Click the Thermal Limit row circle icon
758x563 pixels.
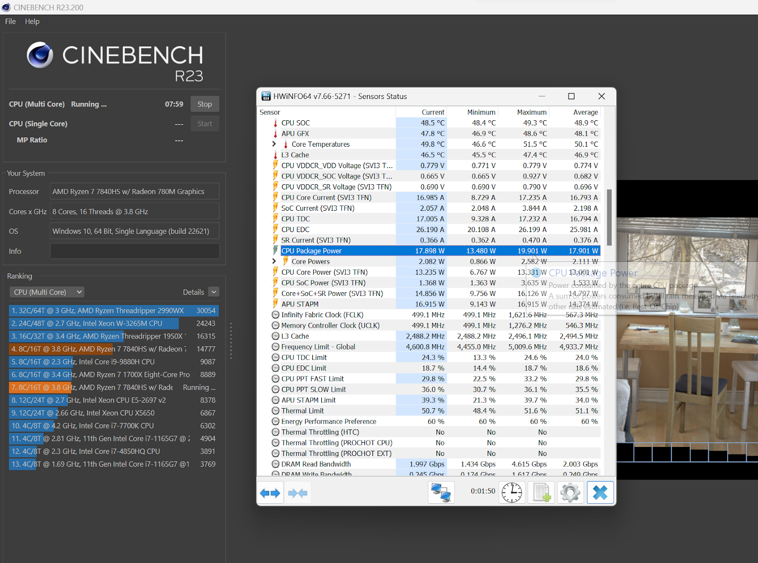(275, 411)
